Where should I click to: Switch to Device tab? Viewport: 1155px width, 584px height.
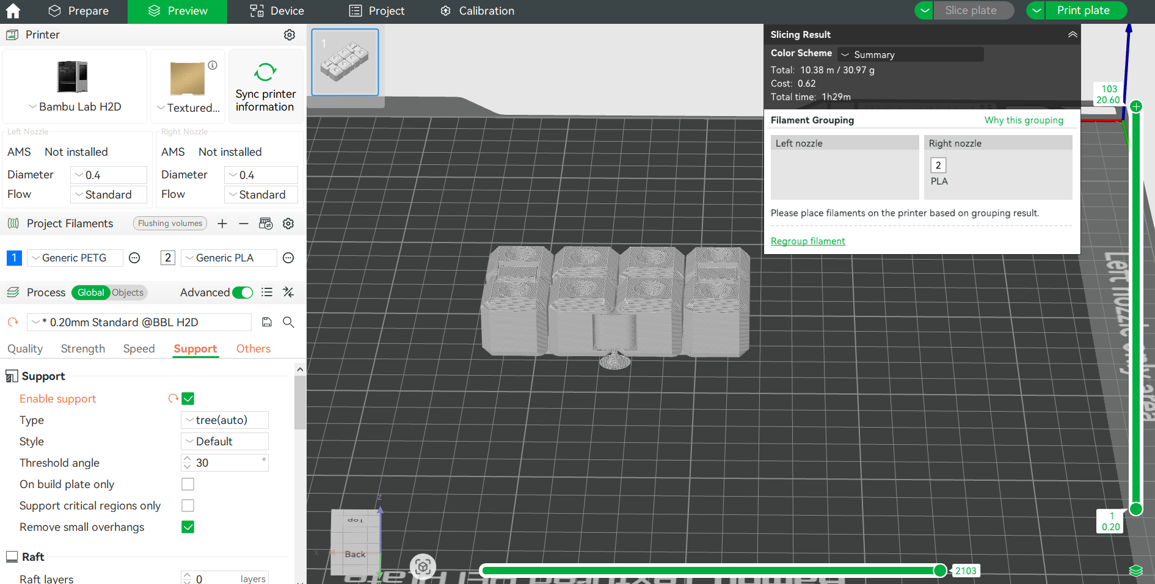tap(277, 11)
